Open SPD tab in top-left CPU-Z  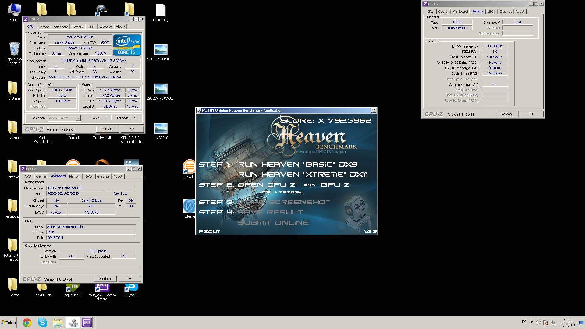[91, 27]
